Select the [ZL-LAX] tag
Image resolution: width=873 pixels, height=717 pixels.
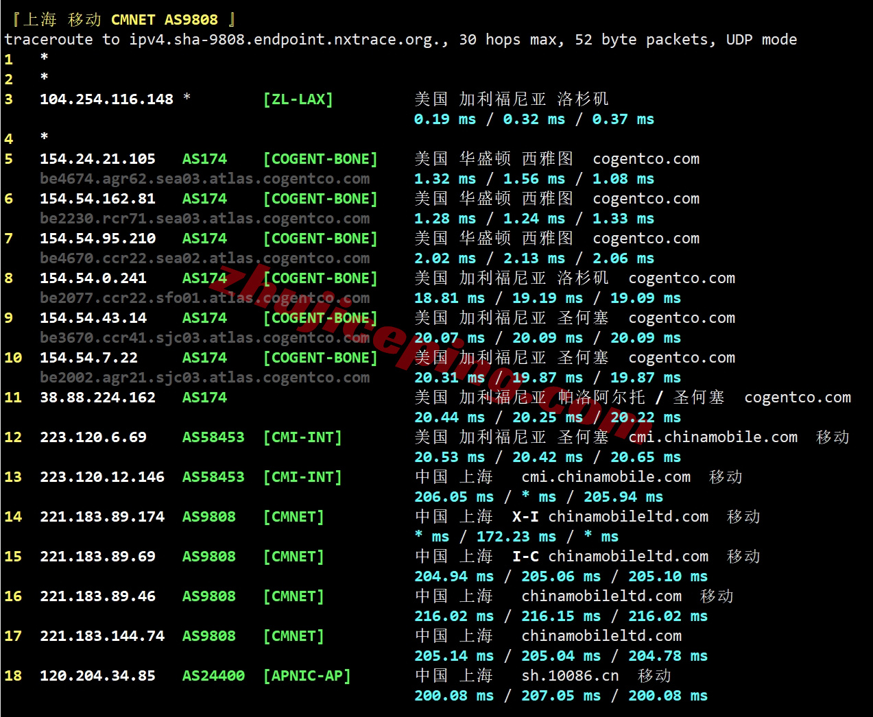298,99
